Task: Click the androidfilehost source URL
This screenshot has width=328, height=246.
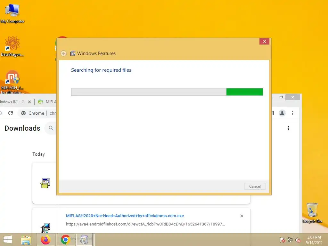Action: point(145,224)
